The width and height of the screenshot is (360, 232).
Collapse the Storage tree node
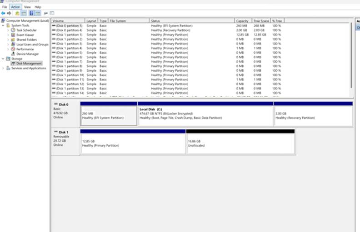[x=3, y=59]
